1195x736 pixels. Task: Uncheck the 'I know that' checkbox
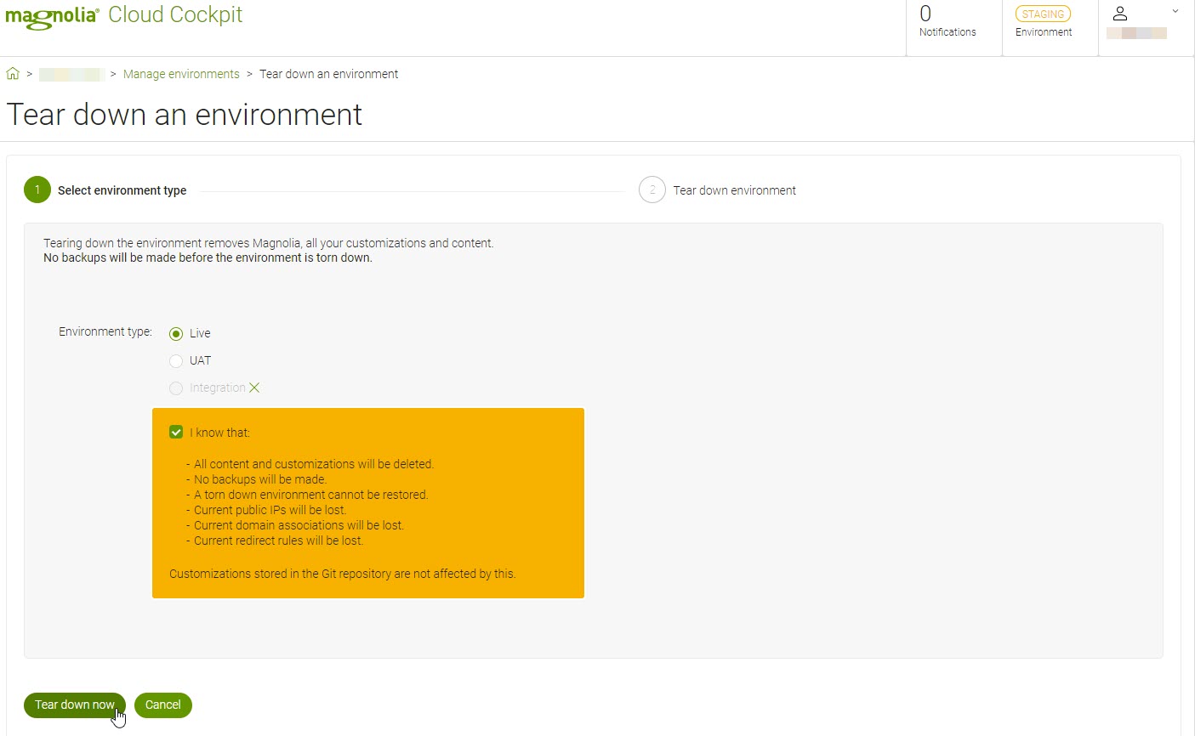176,432
